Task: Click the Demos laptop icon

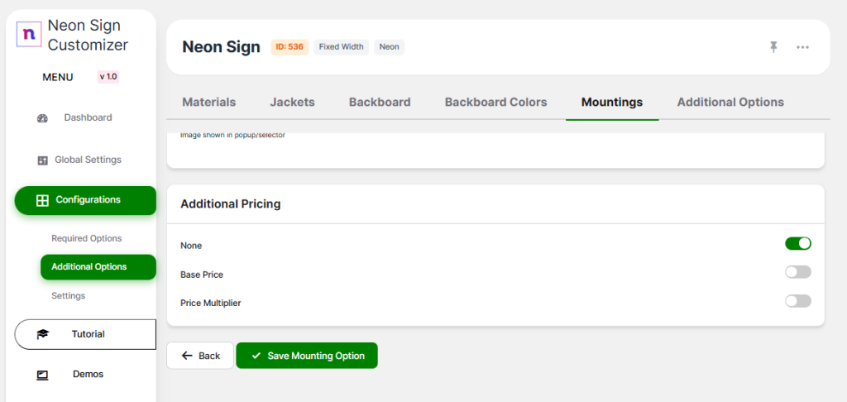Action: [x=42, y=375]
